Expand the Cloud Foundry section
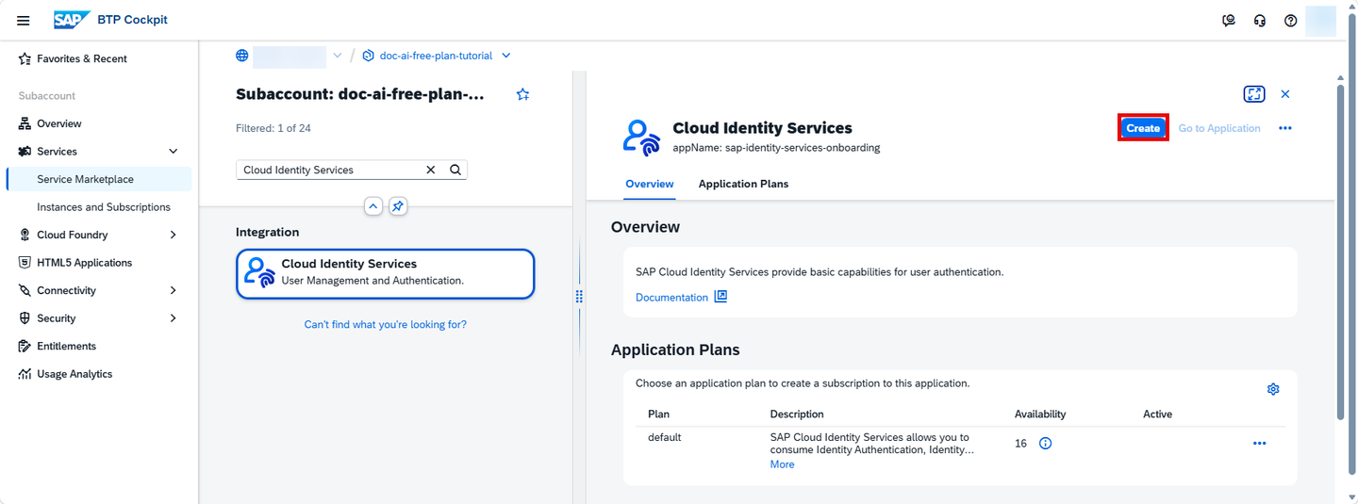 pyautogui.click(x=173, y=235)
